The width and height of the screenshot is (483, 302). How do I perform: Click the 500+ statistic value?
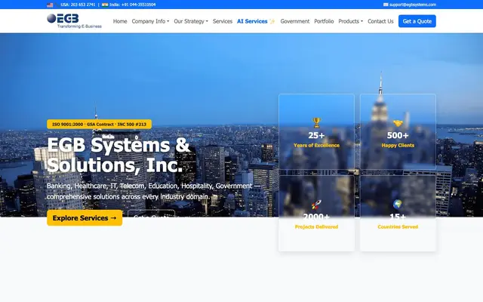point(398,135)
